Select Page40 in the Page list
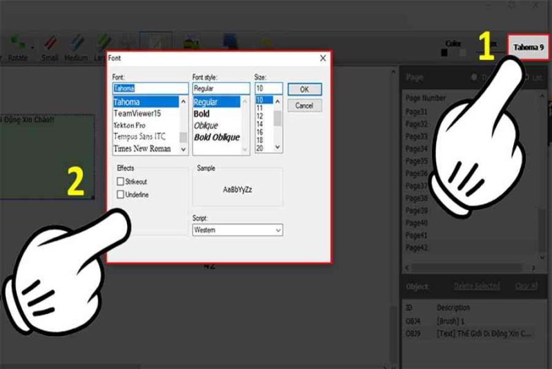The height and width of the screenshot is (369, 552). 417,223
